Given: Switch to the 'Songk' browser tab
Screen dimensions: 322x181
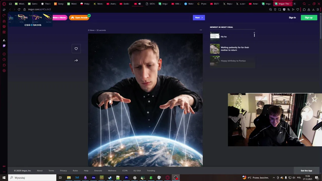Looking at the screenshot, I should 59,4.
